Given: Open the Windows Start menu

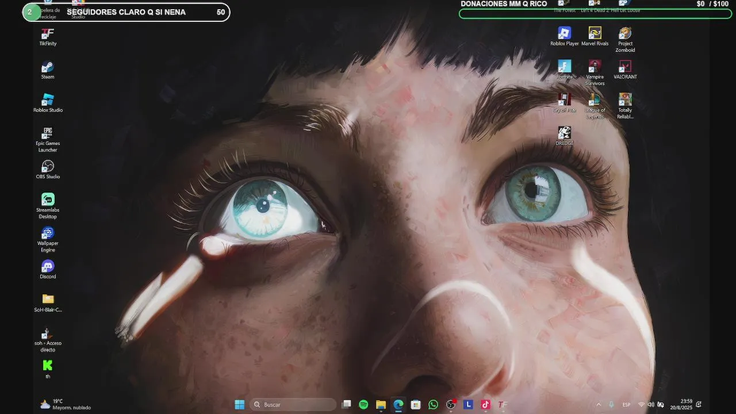Looking at the screenshot, I should [240, 405].
